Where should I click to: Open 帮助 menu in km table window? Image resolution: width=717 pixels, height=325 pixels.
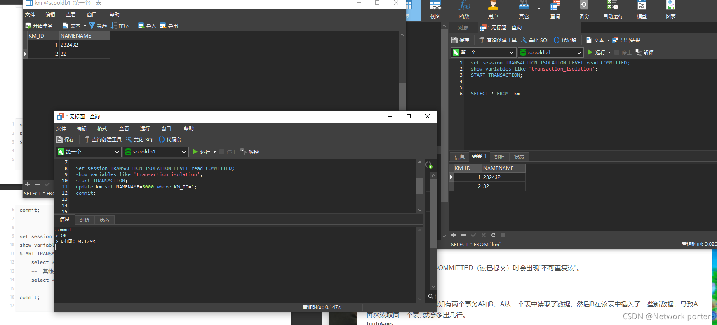click(x=115, y=15)
